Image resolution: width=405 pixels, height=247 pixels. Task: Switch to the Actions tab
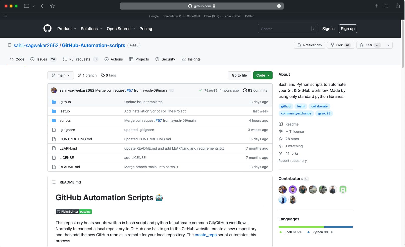[x=114, y=59]
